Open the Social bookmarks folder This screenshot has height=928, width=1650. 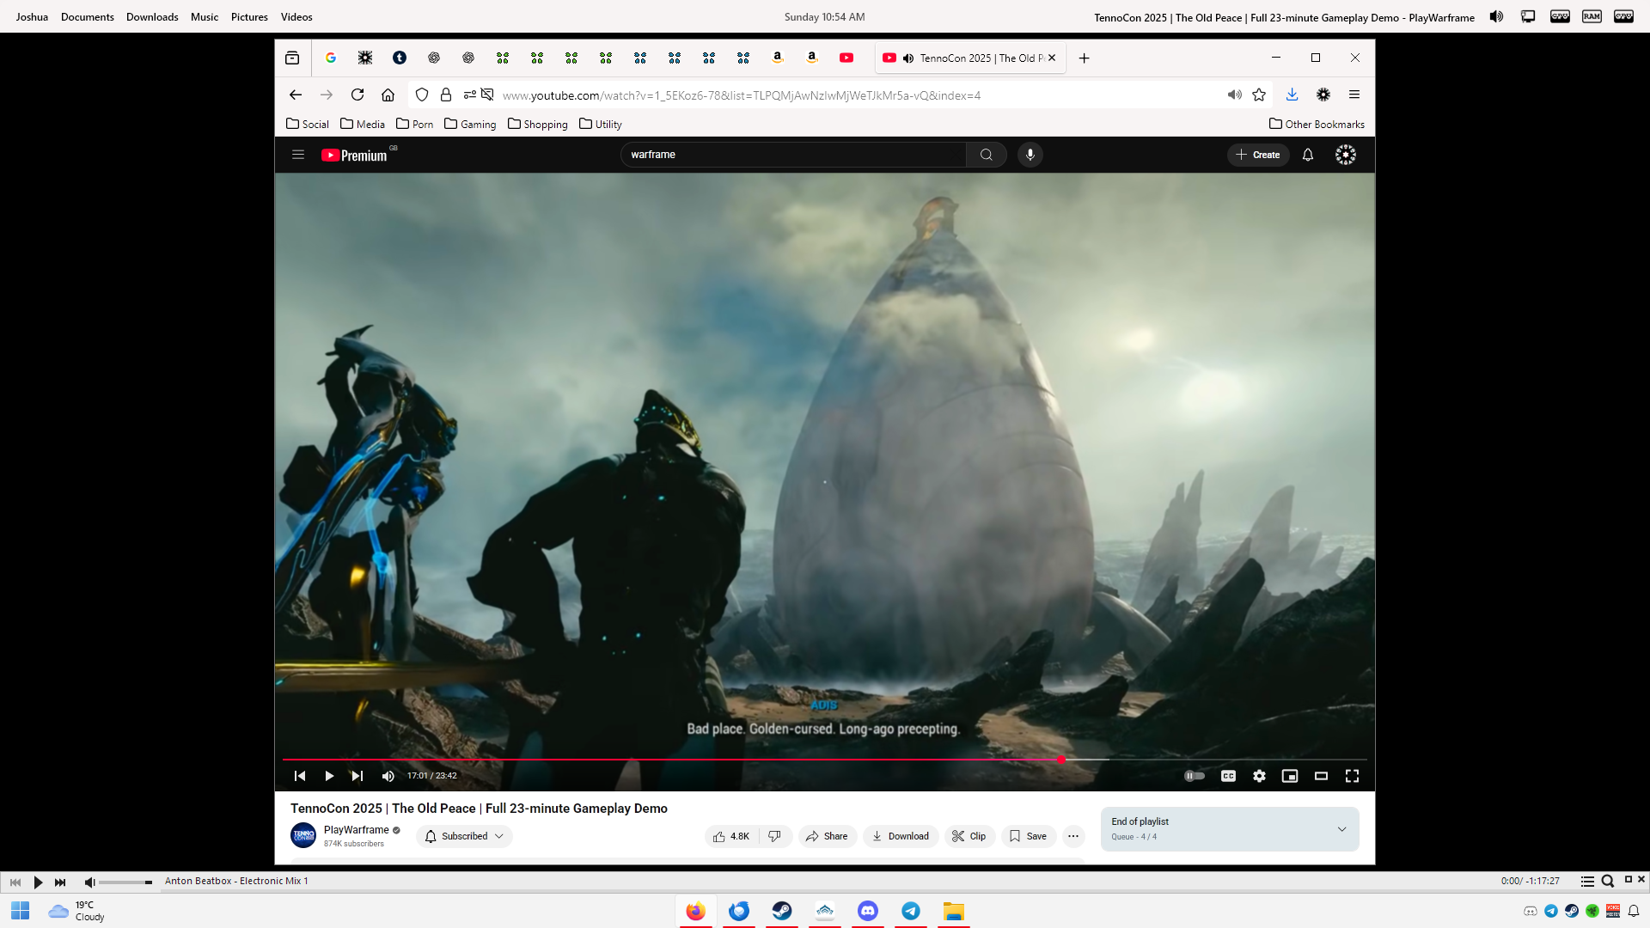point(308,124)
